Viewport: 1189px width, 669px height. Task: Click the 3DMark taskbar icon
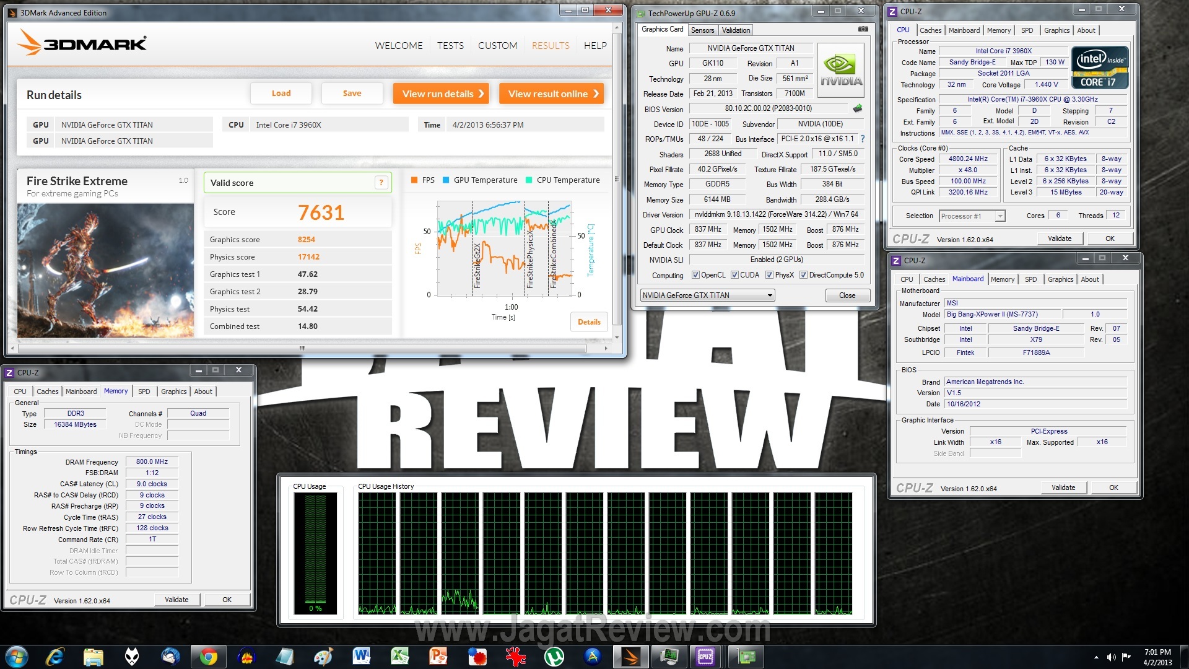click(x=630, y=657)
